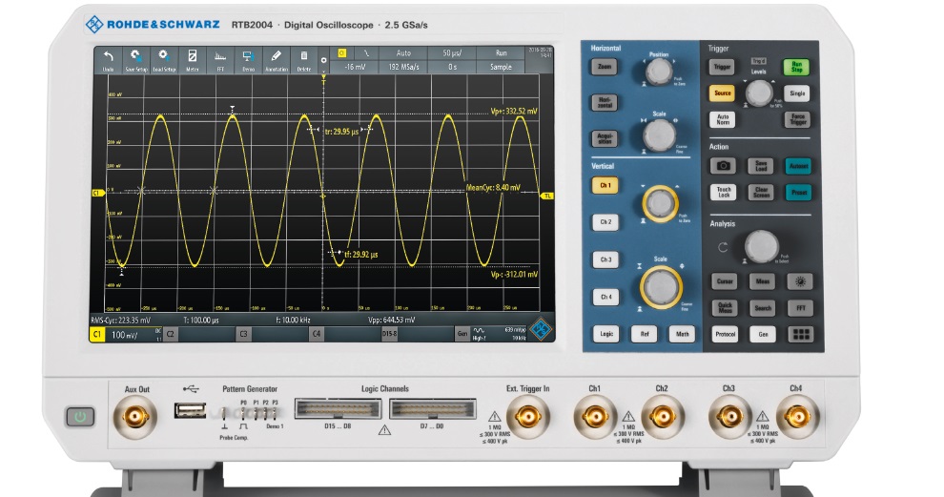944x497 pixels.
Task: Tap the R&S diamond menu icon
Action: click(x=541, y=329)
